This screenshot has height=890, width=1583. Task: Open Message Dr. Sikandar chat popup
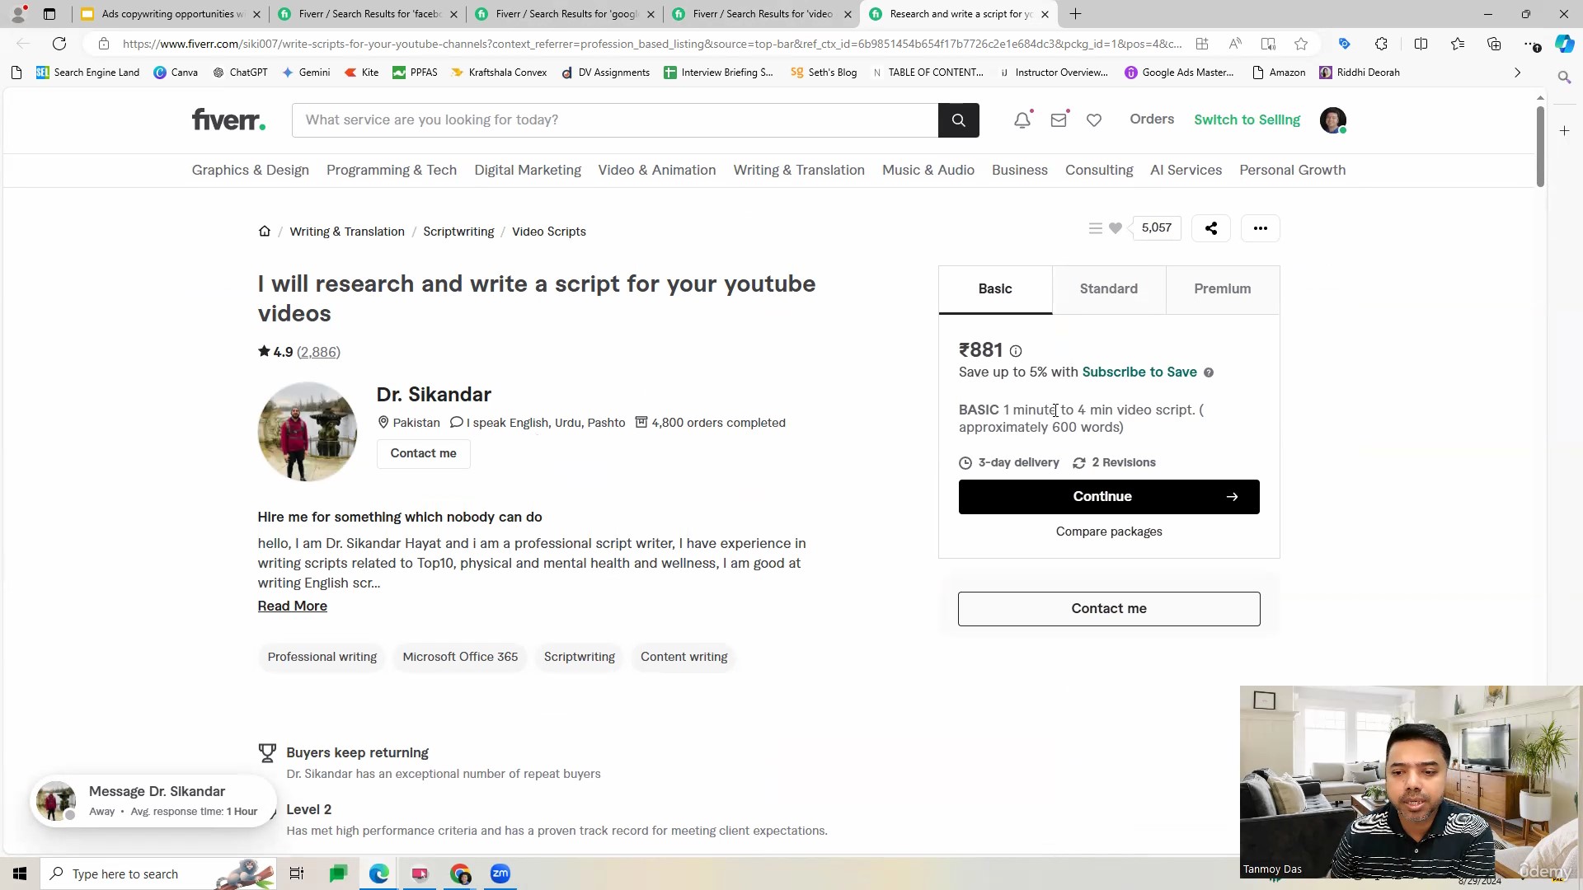153,801
